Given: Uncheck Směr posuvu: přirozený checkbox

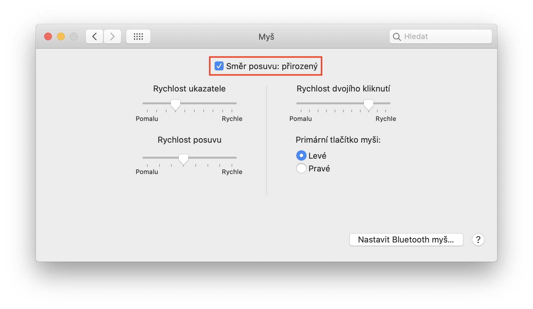Looking at the screenshot, I should [219, 66].
